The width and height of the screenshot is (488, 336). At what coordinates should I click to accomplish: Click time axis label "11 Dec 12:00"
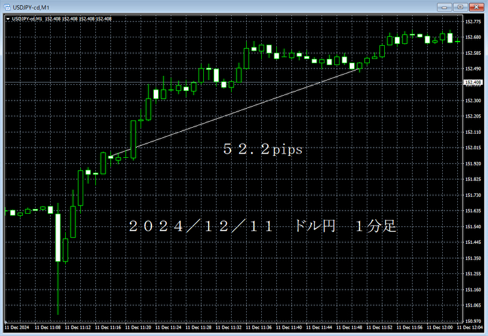tap(440, 328)
